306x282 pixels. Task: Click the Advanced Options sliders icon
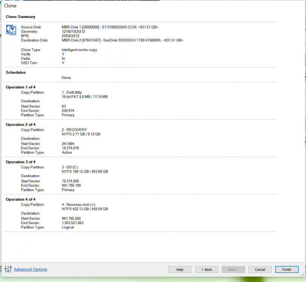(8, 269)
